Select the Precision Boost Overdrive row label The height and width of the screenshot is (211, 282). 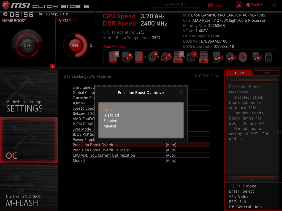pyautogui.click(x=96, y=145)
